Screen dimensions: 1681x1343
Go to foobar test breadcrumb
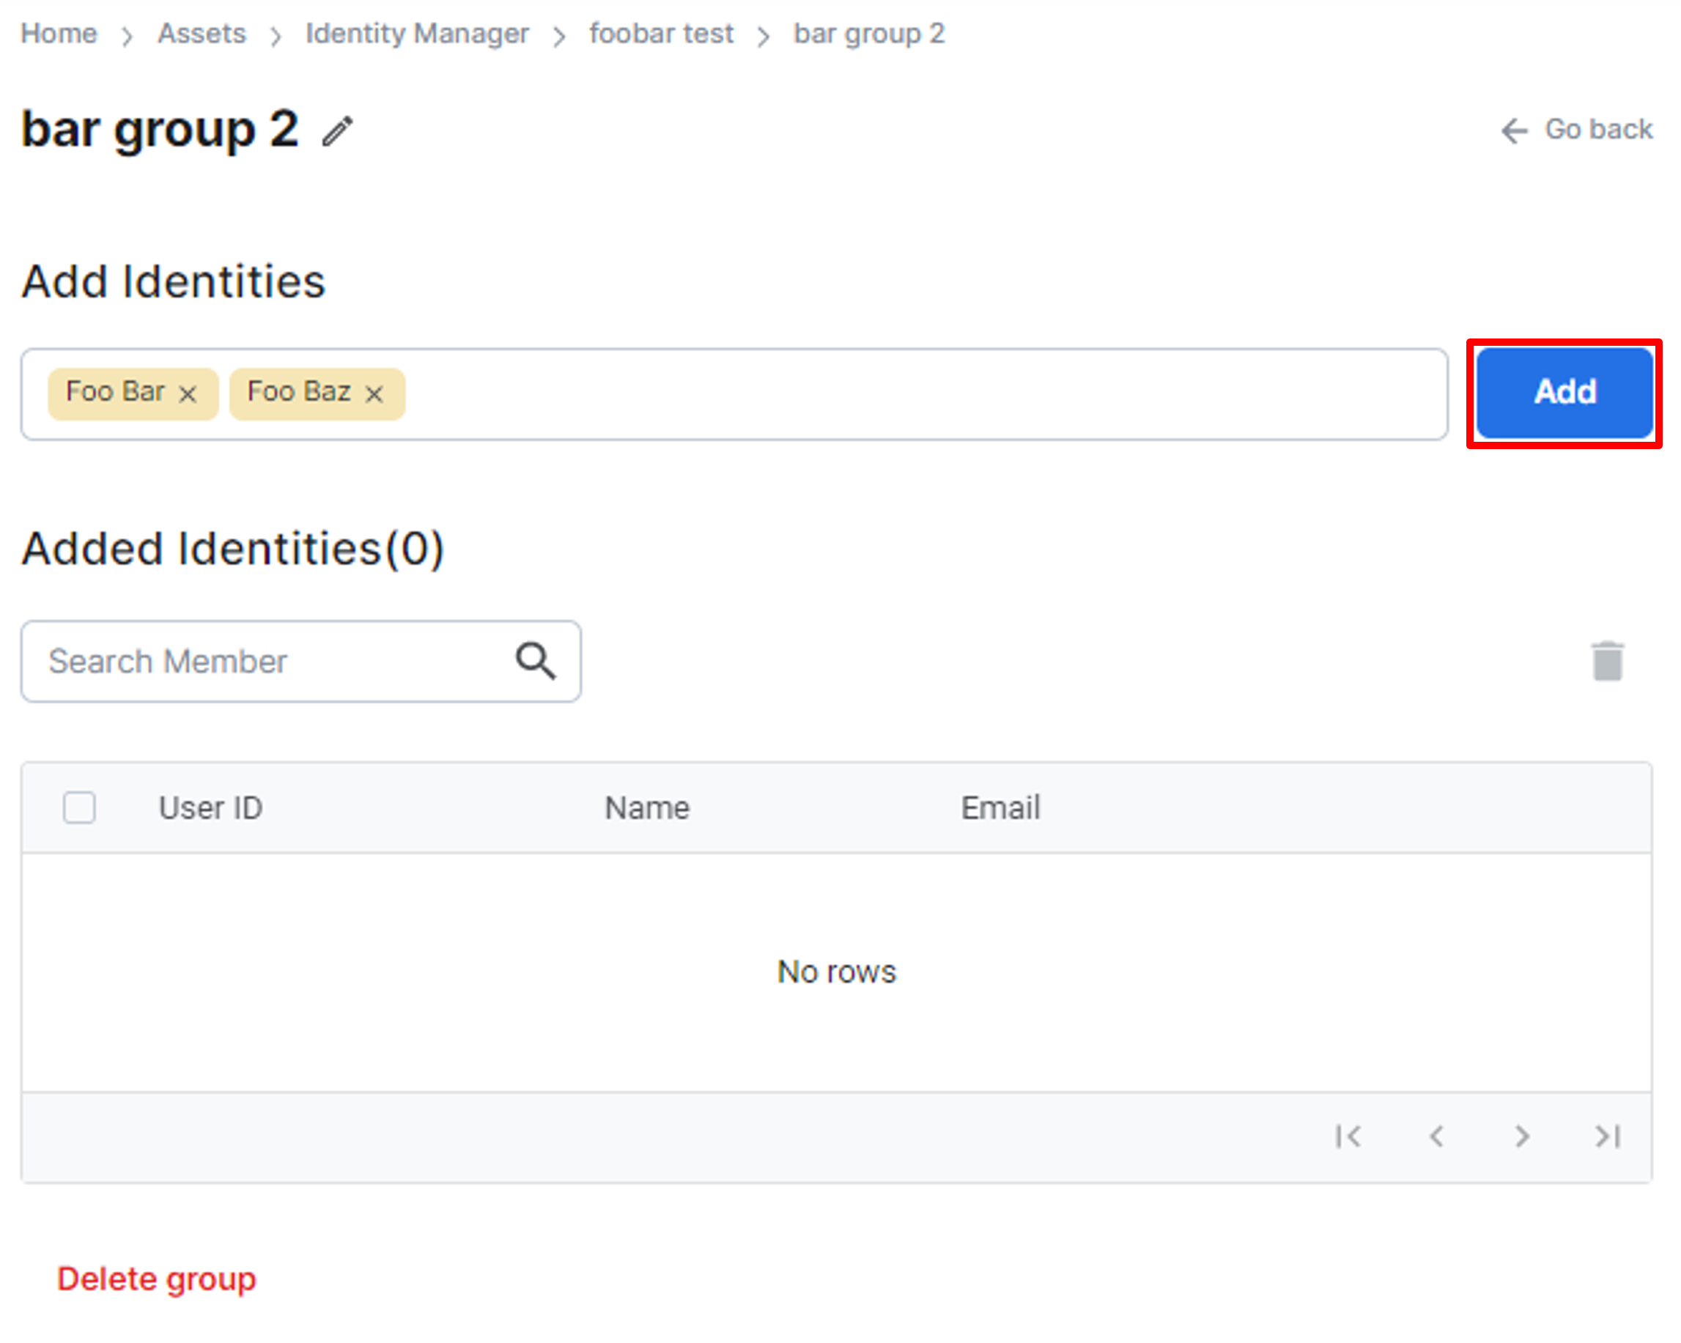click(x=661, y=34)
